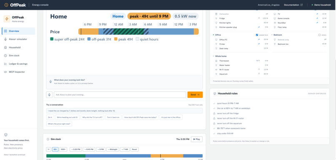The image size is (336, 160).
Task: Click the Dishwasher device icon
Action: point(216,14)
